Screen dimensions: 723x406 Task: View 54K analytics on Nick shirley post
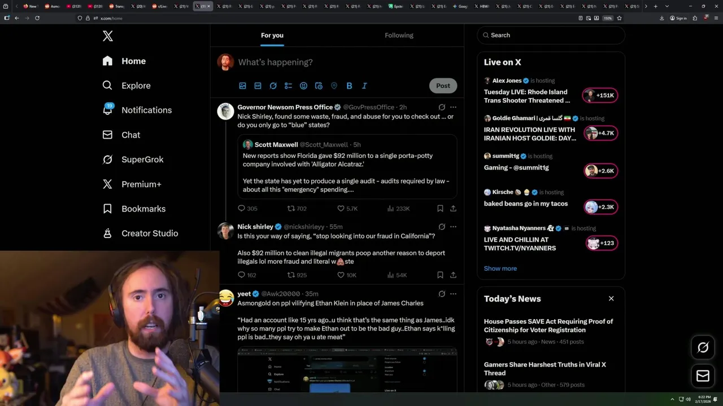[x=397, y=275]
